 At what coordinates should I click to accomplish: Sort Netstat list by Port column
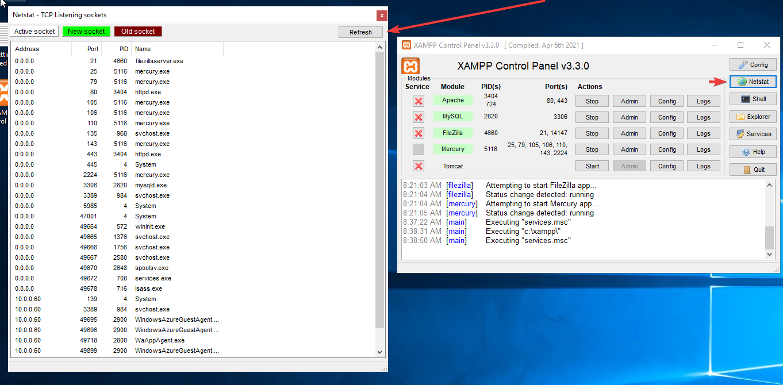click(x=87, y=49)
